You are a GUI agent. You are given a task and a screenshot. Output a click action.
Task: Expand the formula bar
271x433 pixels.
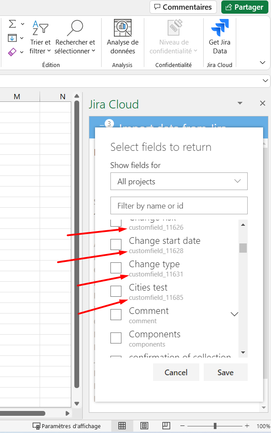pos(265,81)
